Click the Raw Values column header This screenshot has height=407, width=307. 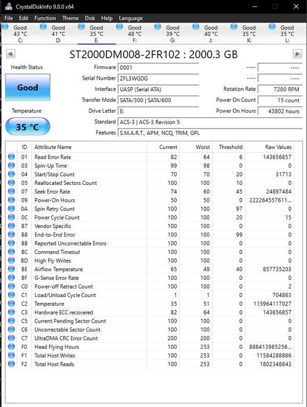click(270, 147)
